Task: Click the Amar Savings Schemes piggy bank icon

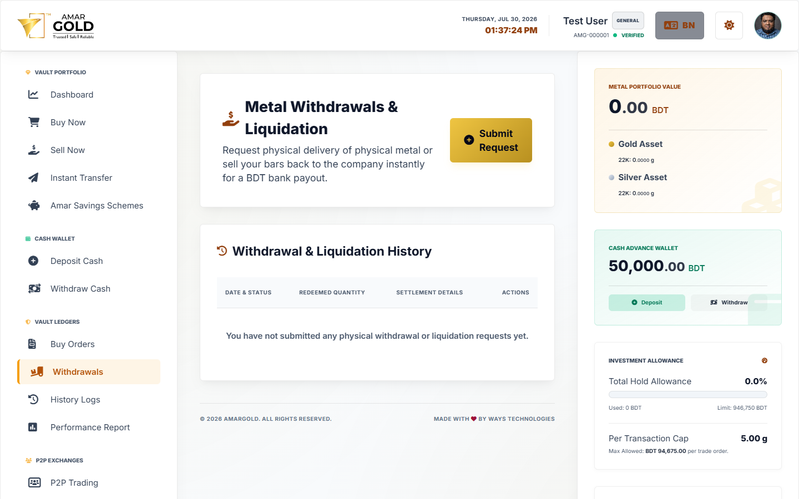Action: point(34,206)
